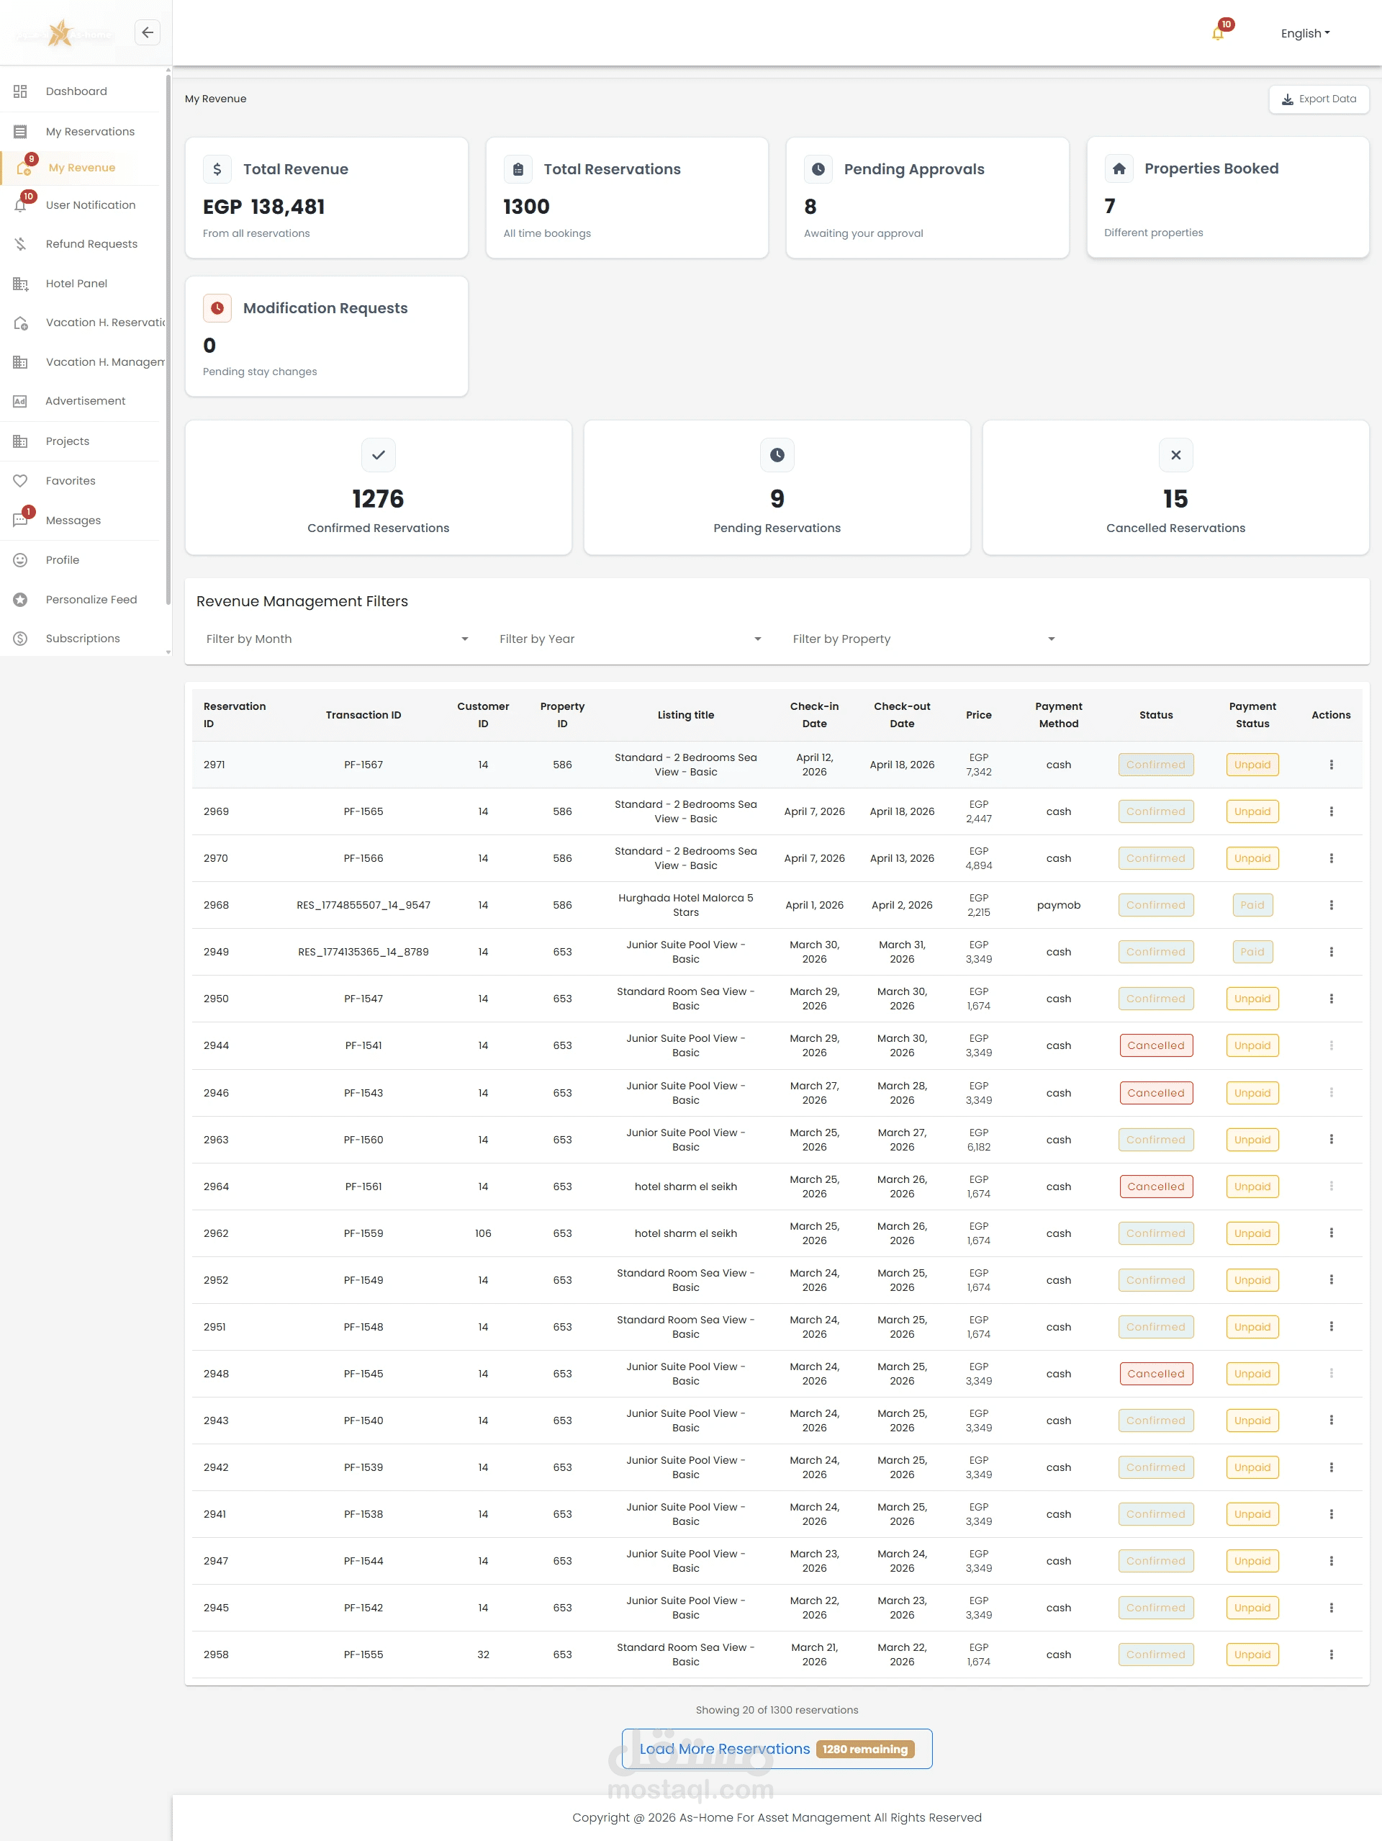Click the sidebar vertical scrollbar
The width and height of the screenshot is (1382, 1841).
(168, 333)
